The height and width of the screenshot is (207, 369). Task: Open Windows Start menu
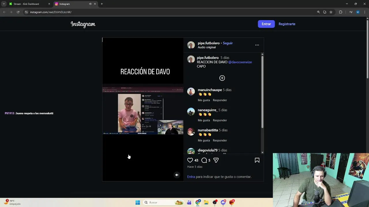pos(138,202)
